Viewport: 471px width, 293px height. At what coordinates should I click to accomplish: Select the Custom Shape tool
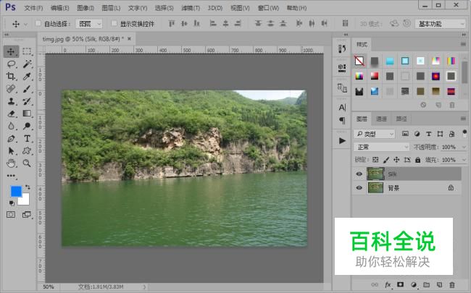27,150
